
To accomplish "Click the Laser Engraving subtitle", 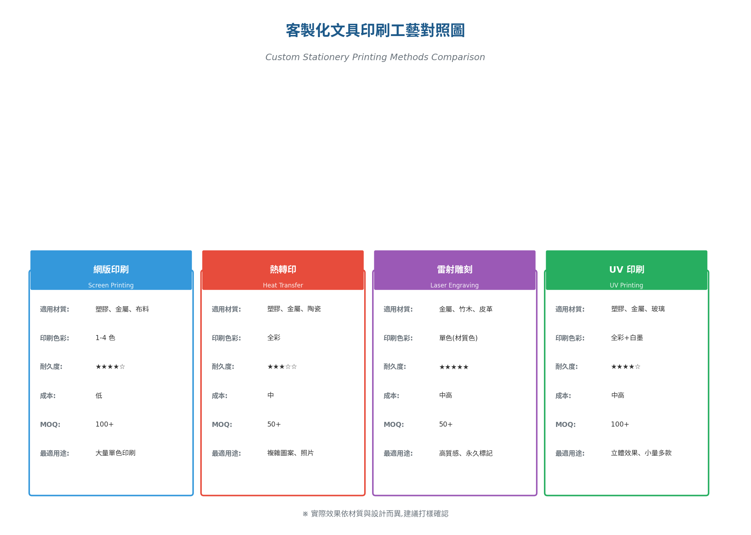I will coord(455,285).
